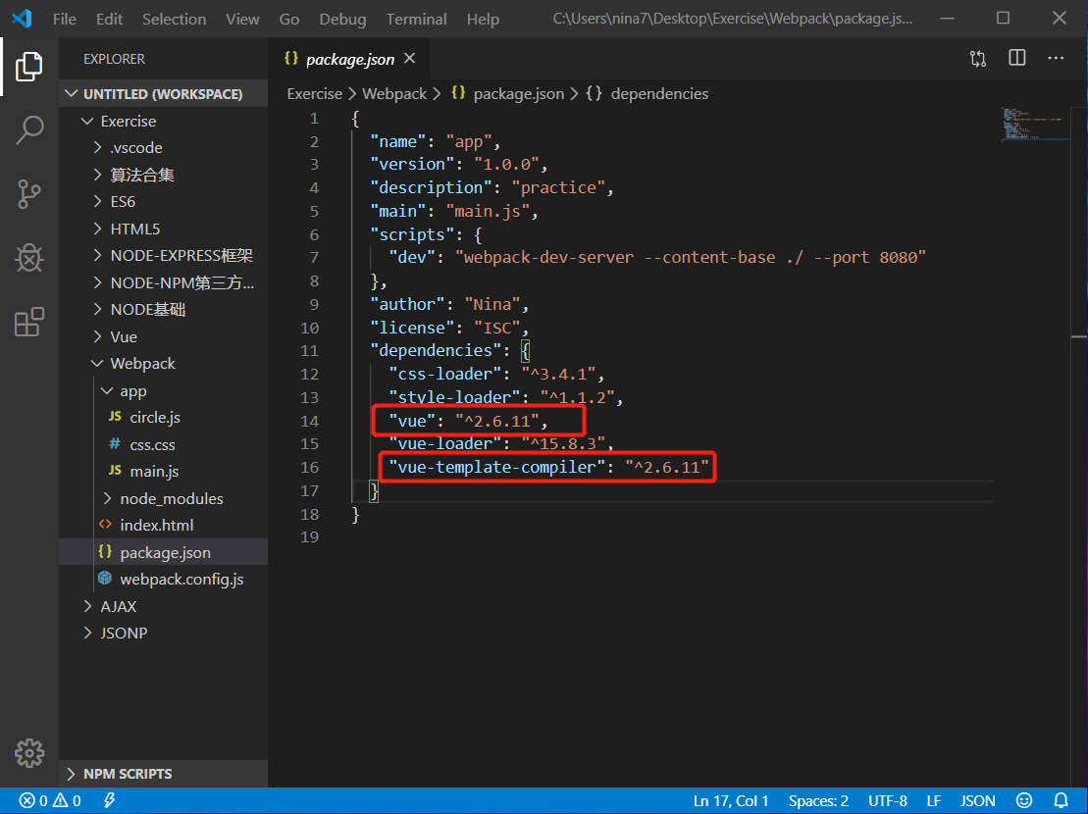Image resolution: width=1088 pixels, height=814 pixels.
Task: Click the Exercise breadcrumb
Action: coord(314,93)
